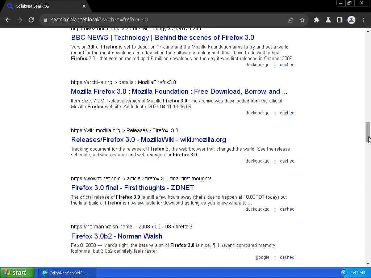
Task: Close the CollabNet SearXNG tab
Action: coord(84,7)
